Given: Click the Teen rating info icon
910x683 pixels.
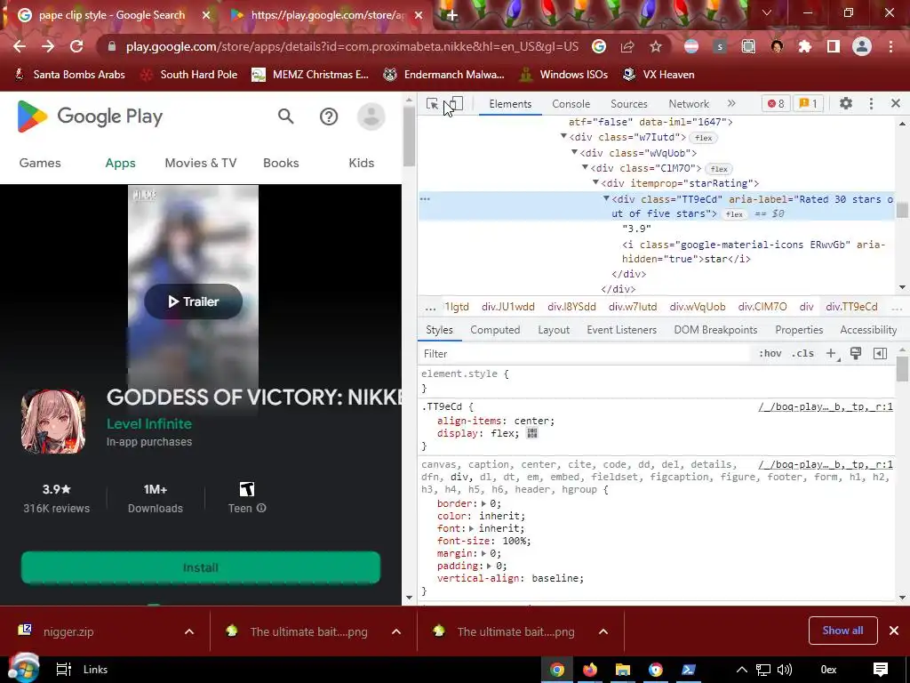Looking at the screenshot, I should click(x=261, y=508).
